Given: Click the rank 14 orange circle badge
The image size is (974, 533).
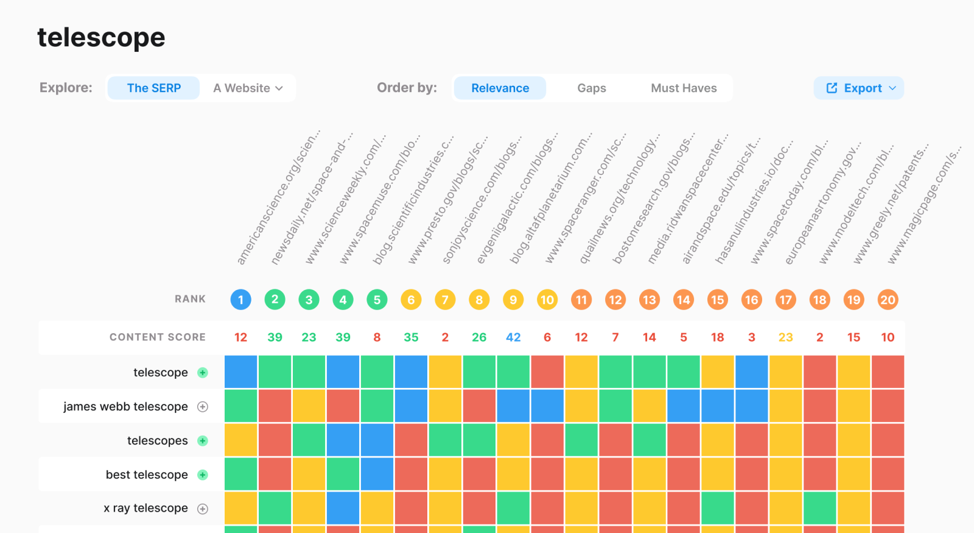Looking at the screenshot, I should click(684, 300).
